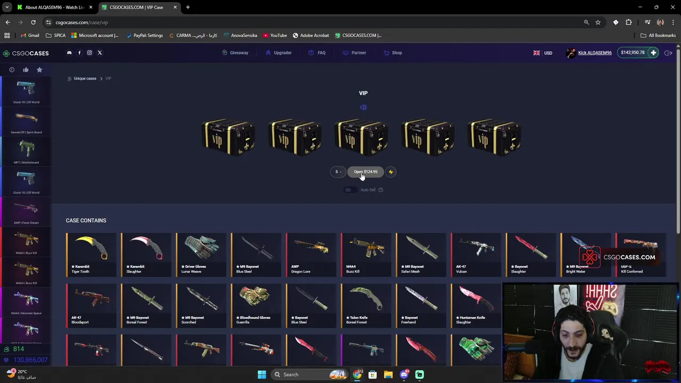The height and width of the screenshot is (383, 681).
Task: Show recent drops via clock icon
Action: click(x=12, y=70)
